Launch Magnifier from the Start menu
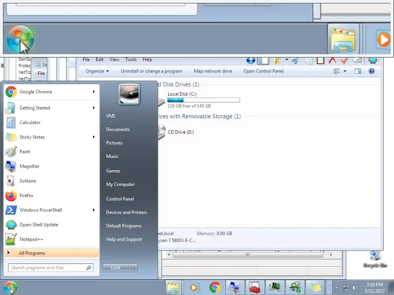This screenshot has width=394, height=295. (x=51, y=166)
